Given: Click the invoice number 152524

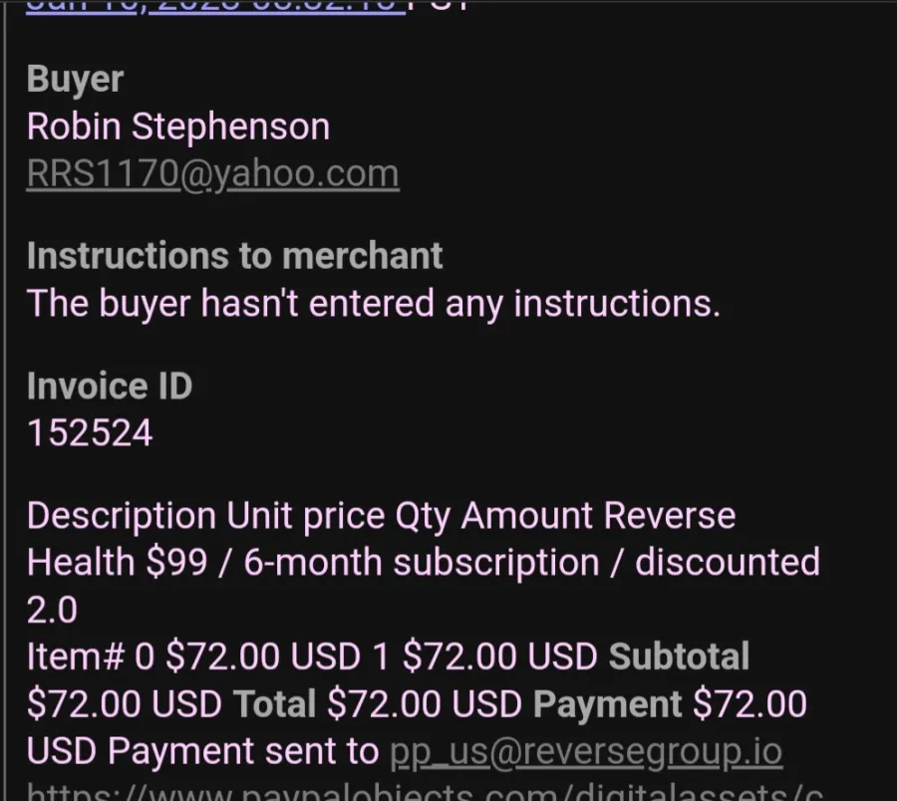Looking at the screenshot, I should 90,432.
